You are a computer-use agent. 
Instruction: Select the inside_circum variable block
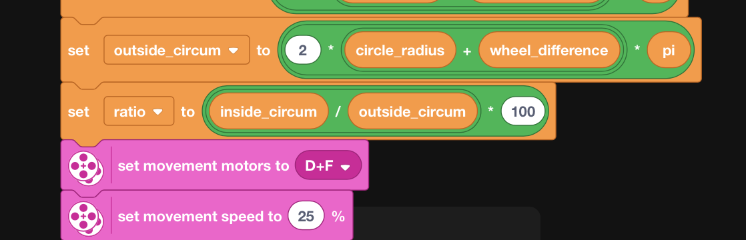[x=268, y=112]
